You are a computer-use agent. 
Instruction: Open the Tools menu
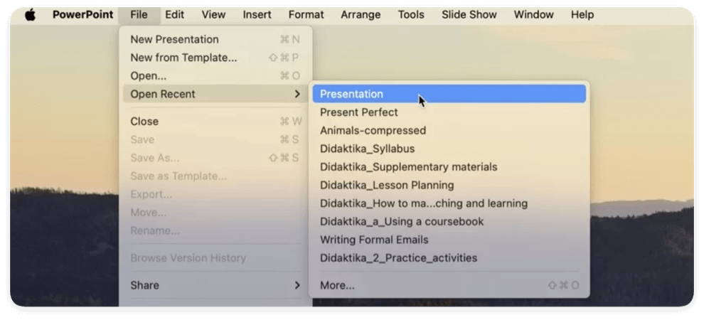pos(411,15)
